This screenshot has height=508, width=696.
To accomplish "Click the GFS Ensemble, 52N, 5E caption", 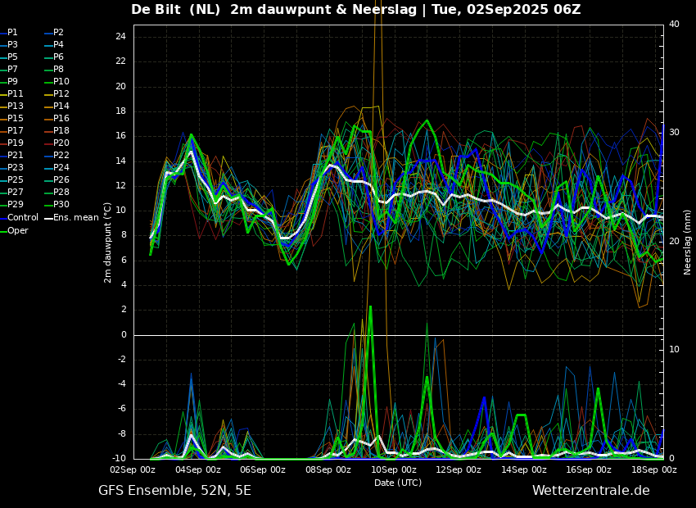I will click(x=174, y=491).
